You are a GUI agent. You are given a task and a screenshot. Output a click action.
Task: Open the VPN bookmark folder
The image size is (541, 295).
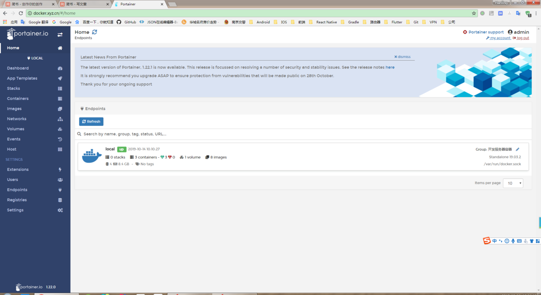tap(429, 22)
